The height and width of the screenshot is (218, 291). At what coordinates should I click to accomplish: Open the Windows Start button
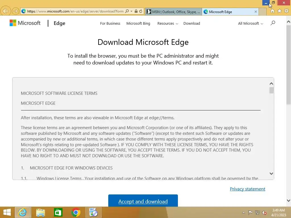tap(7, 212)
